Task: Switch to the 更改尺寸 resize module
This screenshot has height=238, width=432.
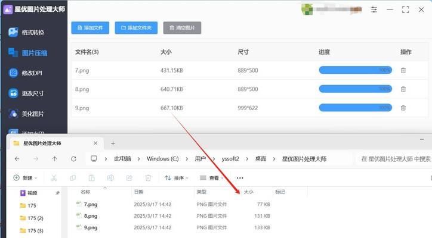Action: tap(26, 93)
